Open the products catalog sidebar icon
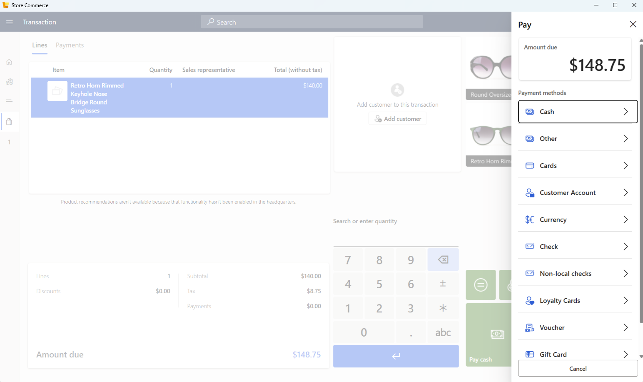 [9, 81]
